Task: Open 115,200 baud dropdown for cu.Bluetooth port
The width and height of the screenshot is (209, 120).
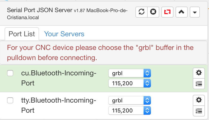Action: click(x=130, y=83)
